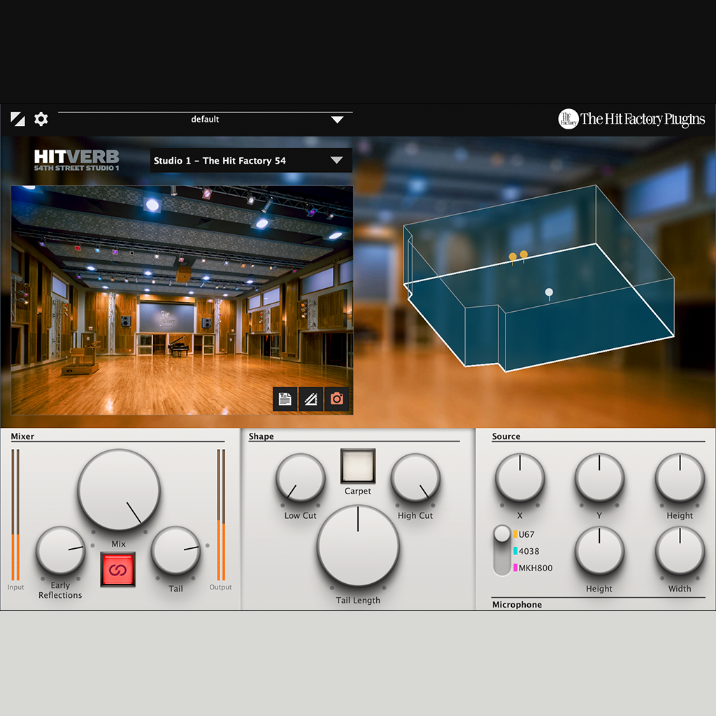Click the Output level meter
The image size is (716, 716).
[x=221, y=515]
